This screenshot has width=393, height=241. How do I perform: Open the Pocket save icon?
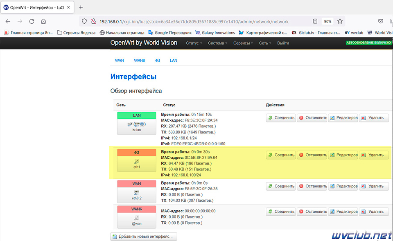pos(380,21)
